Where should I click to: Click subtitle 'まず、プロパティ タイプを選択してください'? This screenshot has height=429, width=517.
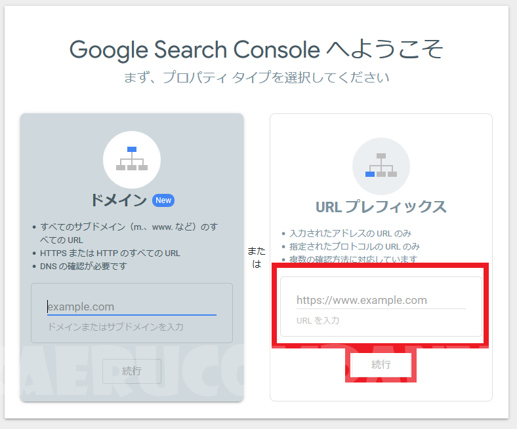click(x=256, y=78)
